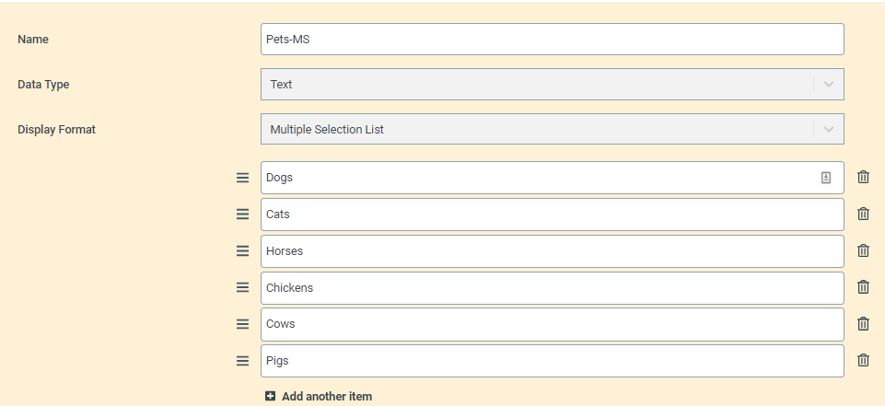Select the drag handle next to Horses

point(242,251)
